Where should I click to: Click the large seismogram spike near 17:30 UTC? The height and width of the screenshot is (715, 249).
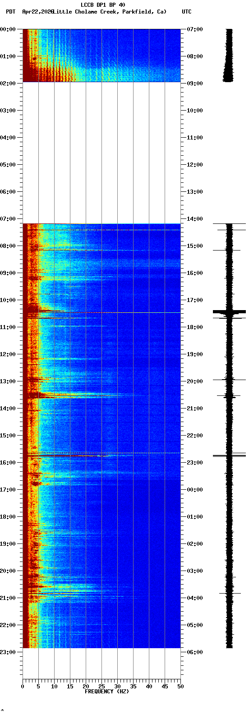pyautogui.click(x=230, y=311)
